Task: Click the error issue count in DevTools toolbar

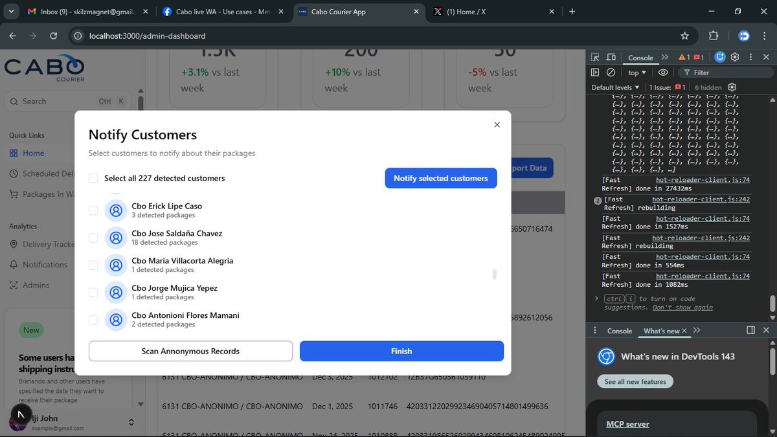Action: 699,57
